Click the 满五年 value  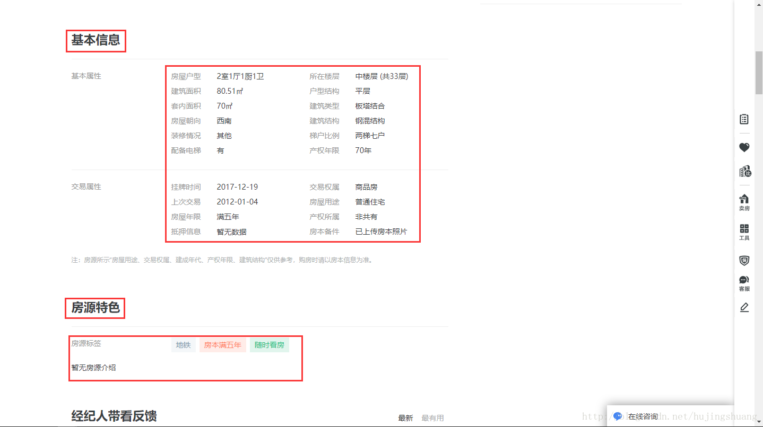click(x=228, y=217)
